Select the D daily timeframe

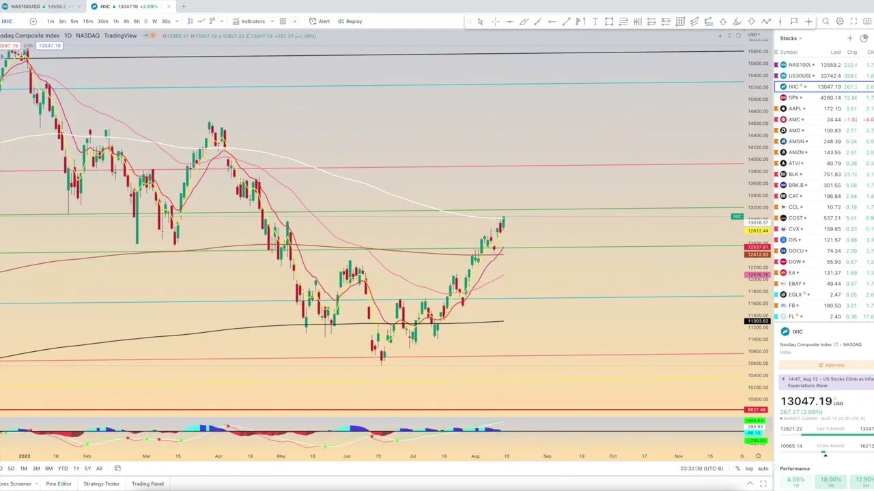pos(146,21)
